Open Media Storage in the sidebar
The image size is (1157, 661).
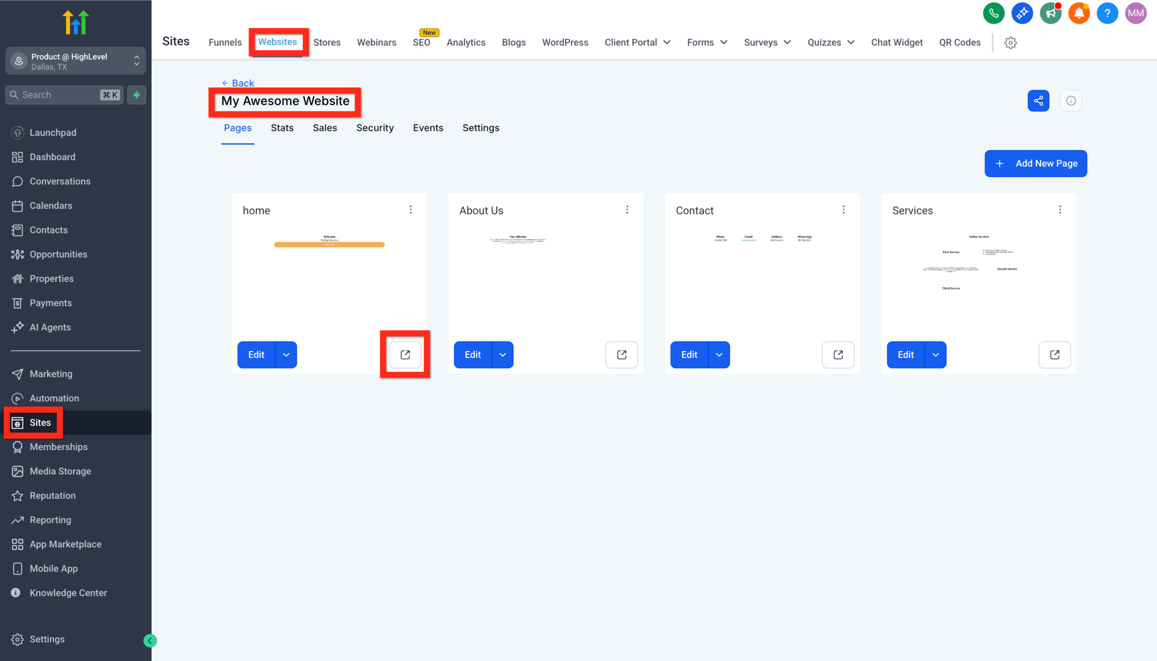pyautogui.click(x=60, y=471)
